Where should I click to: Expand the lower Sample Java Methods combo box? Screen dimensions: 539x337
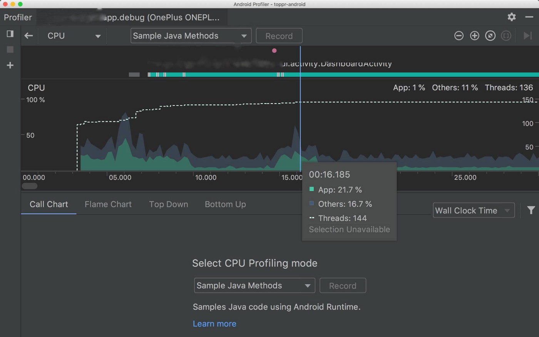coord(254,286)
